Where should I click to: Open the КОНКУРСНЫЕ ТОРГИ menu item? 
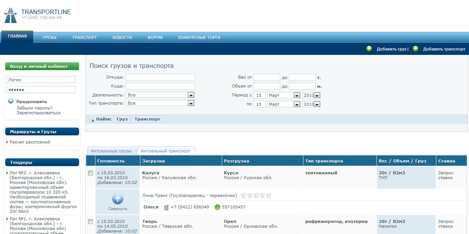(199, 37)
